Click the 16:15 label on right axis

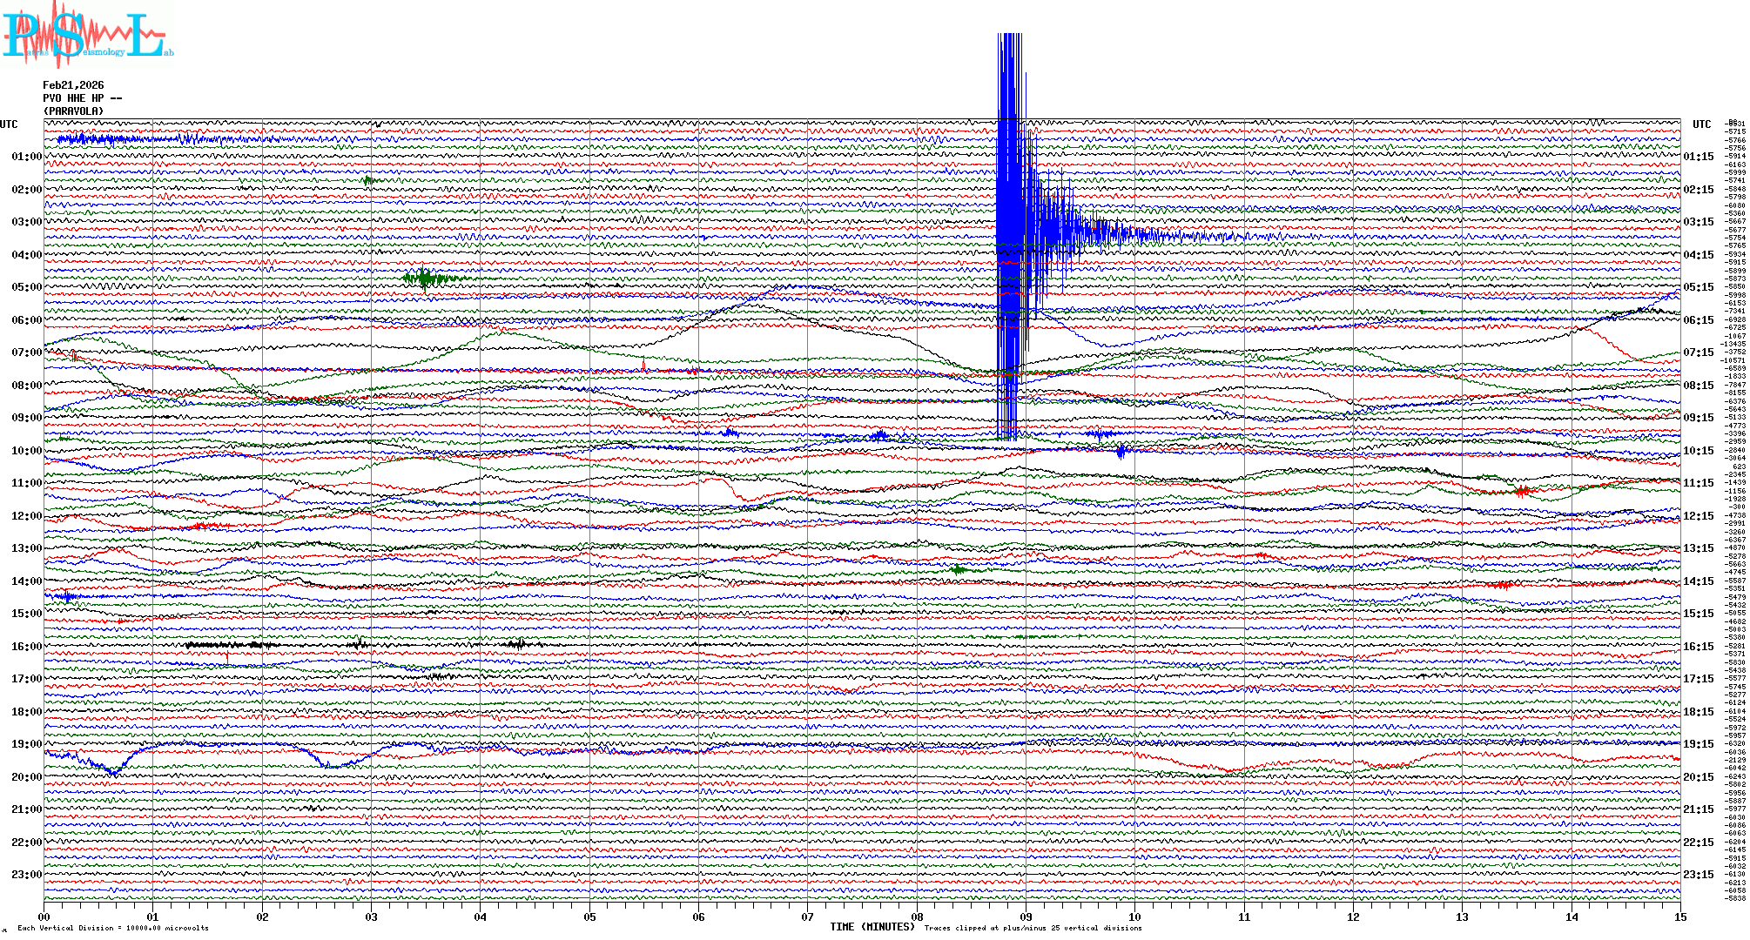(1698, 647)
